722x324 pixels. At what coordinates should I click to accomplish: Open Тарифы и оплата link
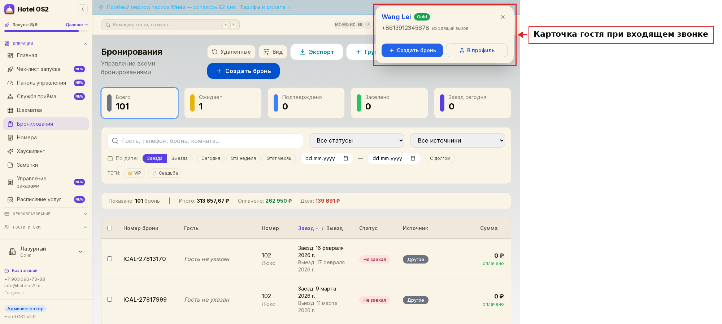pos(262,7)
